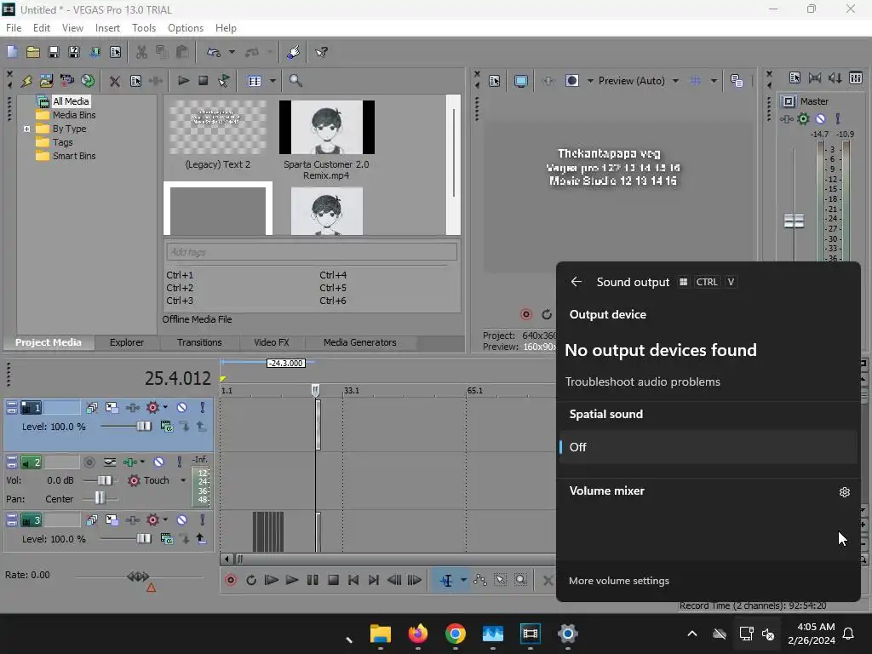This screenshot has height=654, width=872.
Task: Mute track 1 with mute icon
Action: [x=182, y=408]
